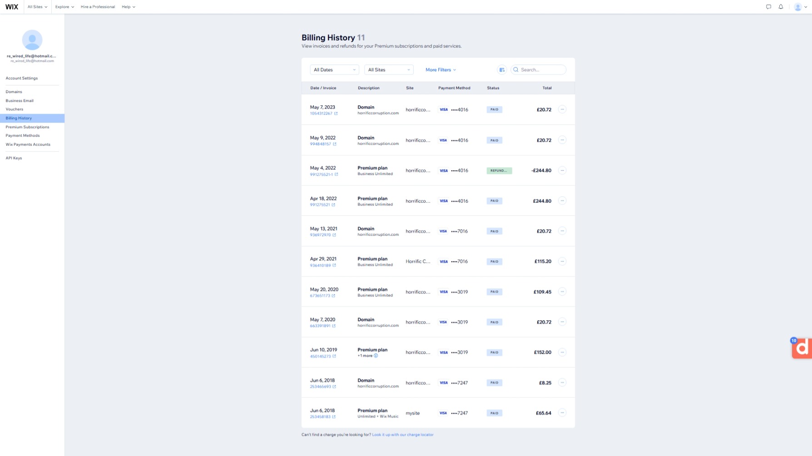Image resolution: width=812 pixels, height=456 pixels.
Task: Open more actions for the £65.64 invoice
Action: click(x=562, y=413)
